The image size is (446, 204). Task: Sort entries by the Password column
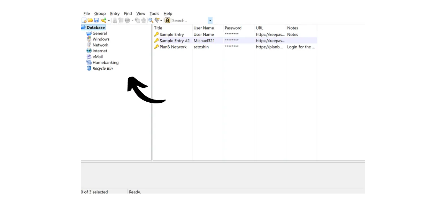pos(233,28)
